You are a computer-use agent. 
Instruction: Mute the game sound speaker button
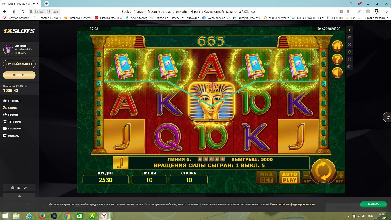337,73
